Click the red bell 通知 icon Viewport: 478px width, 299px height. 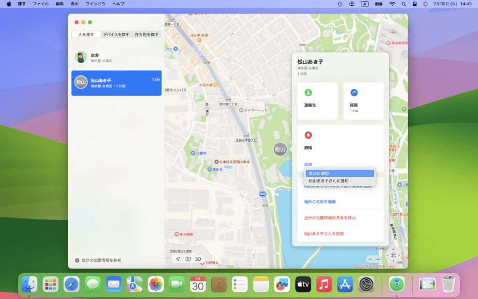click(x=308, y=135)
